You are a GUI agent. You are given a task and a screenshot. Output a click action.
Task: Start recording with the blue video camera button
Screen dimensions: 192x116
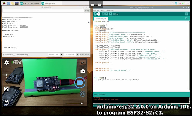tap(80, 83)
